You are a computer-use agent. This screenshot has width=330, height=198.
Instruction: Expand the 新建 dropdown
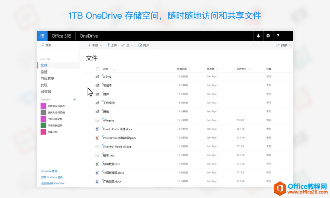click(101, 45)
